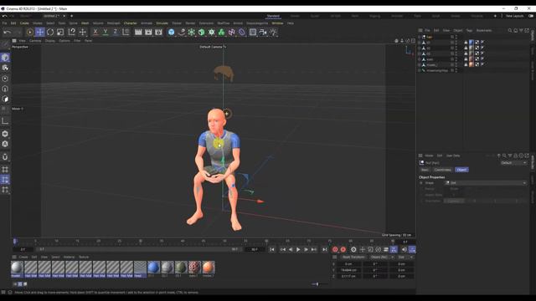536x301 pixels.
Task: Open the Simulate menu
Action: [162, 23]
